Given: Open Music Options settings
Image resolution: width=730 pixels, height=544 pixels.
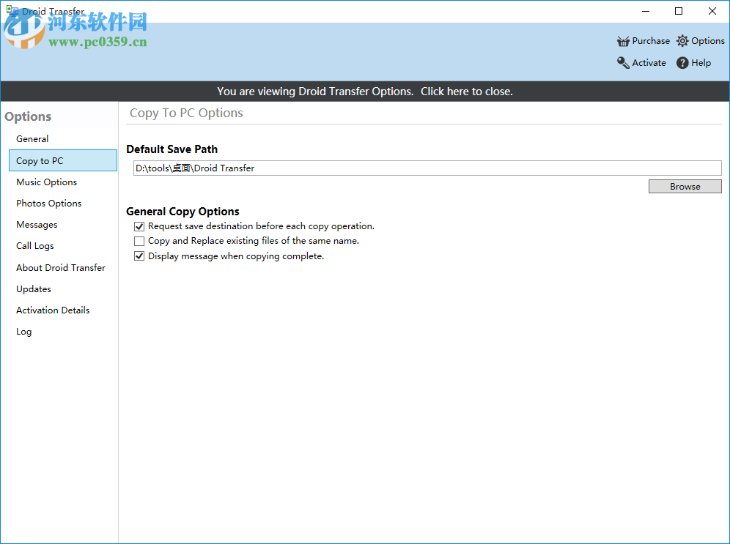Looking at the screenshot, I should tap(46, 182).
